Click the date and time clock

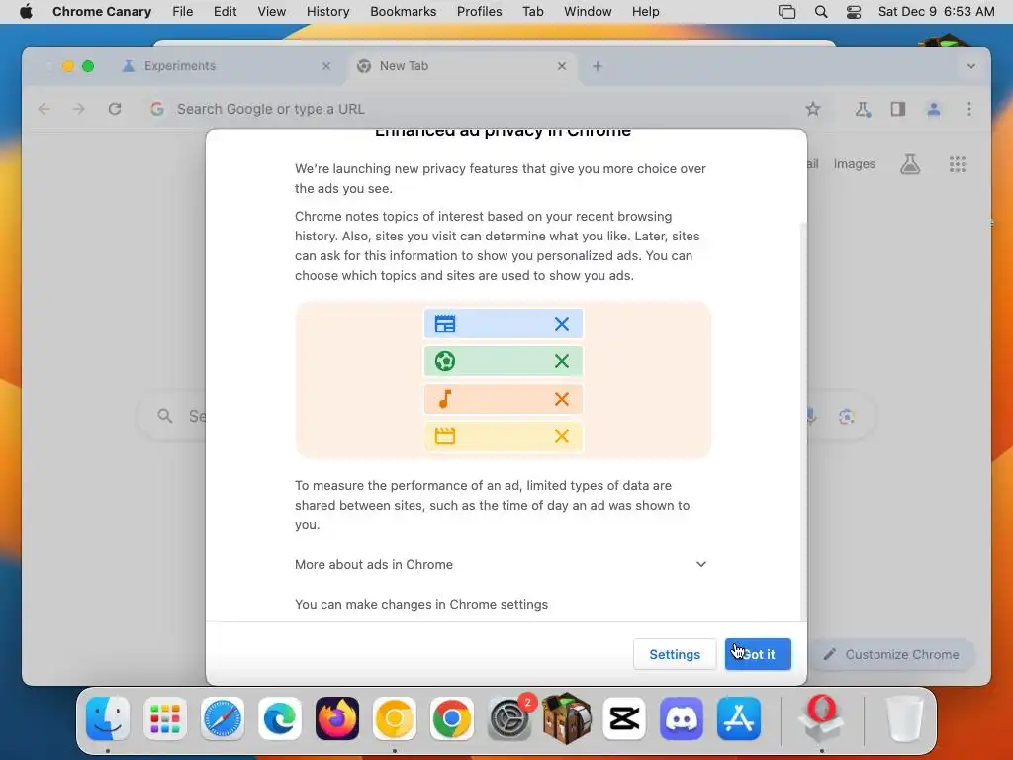click(x=936, y=12)
